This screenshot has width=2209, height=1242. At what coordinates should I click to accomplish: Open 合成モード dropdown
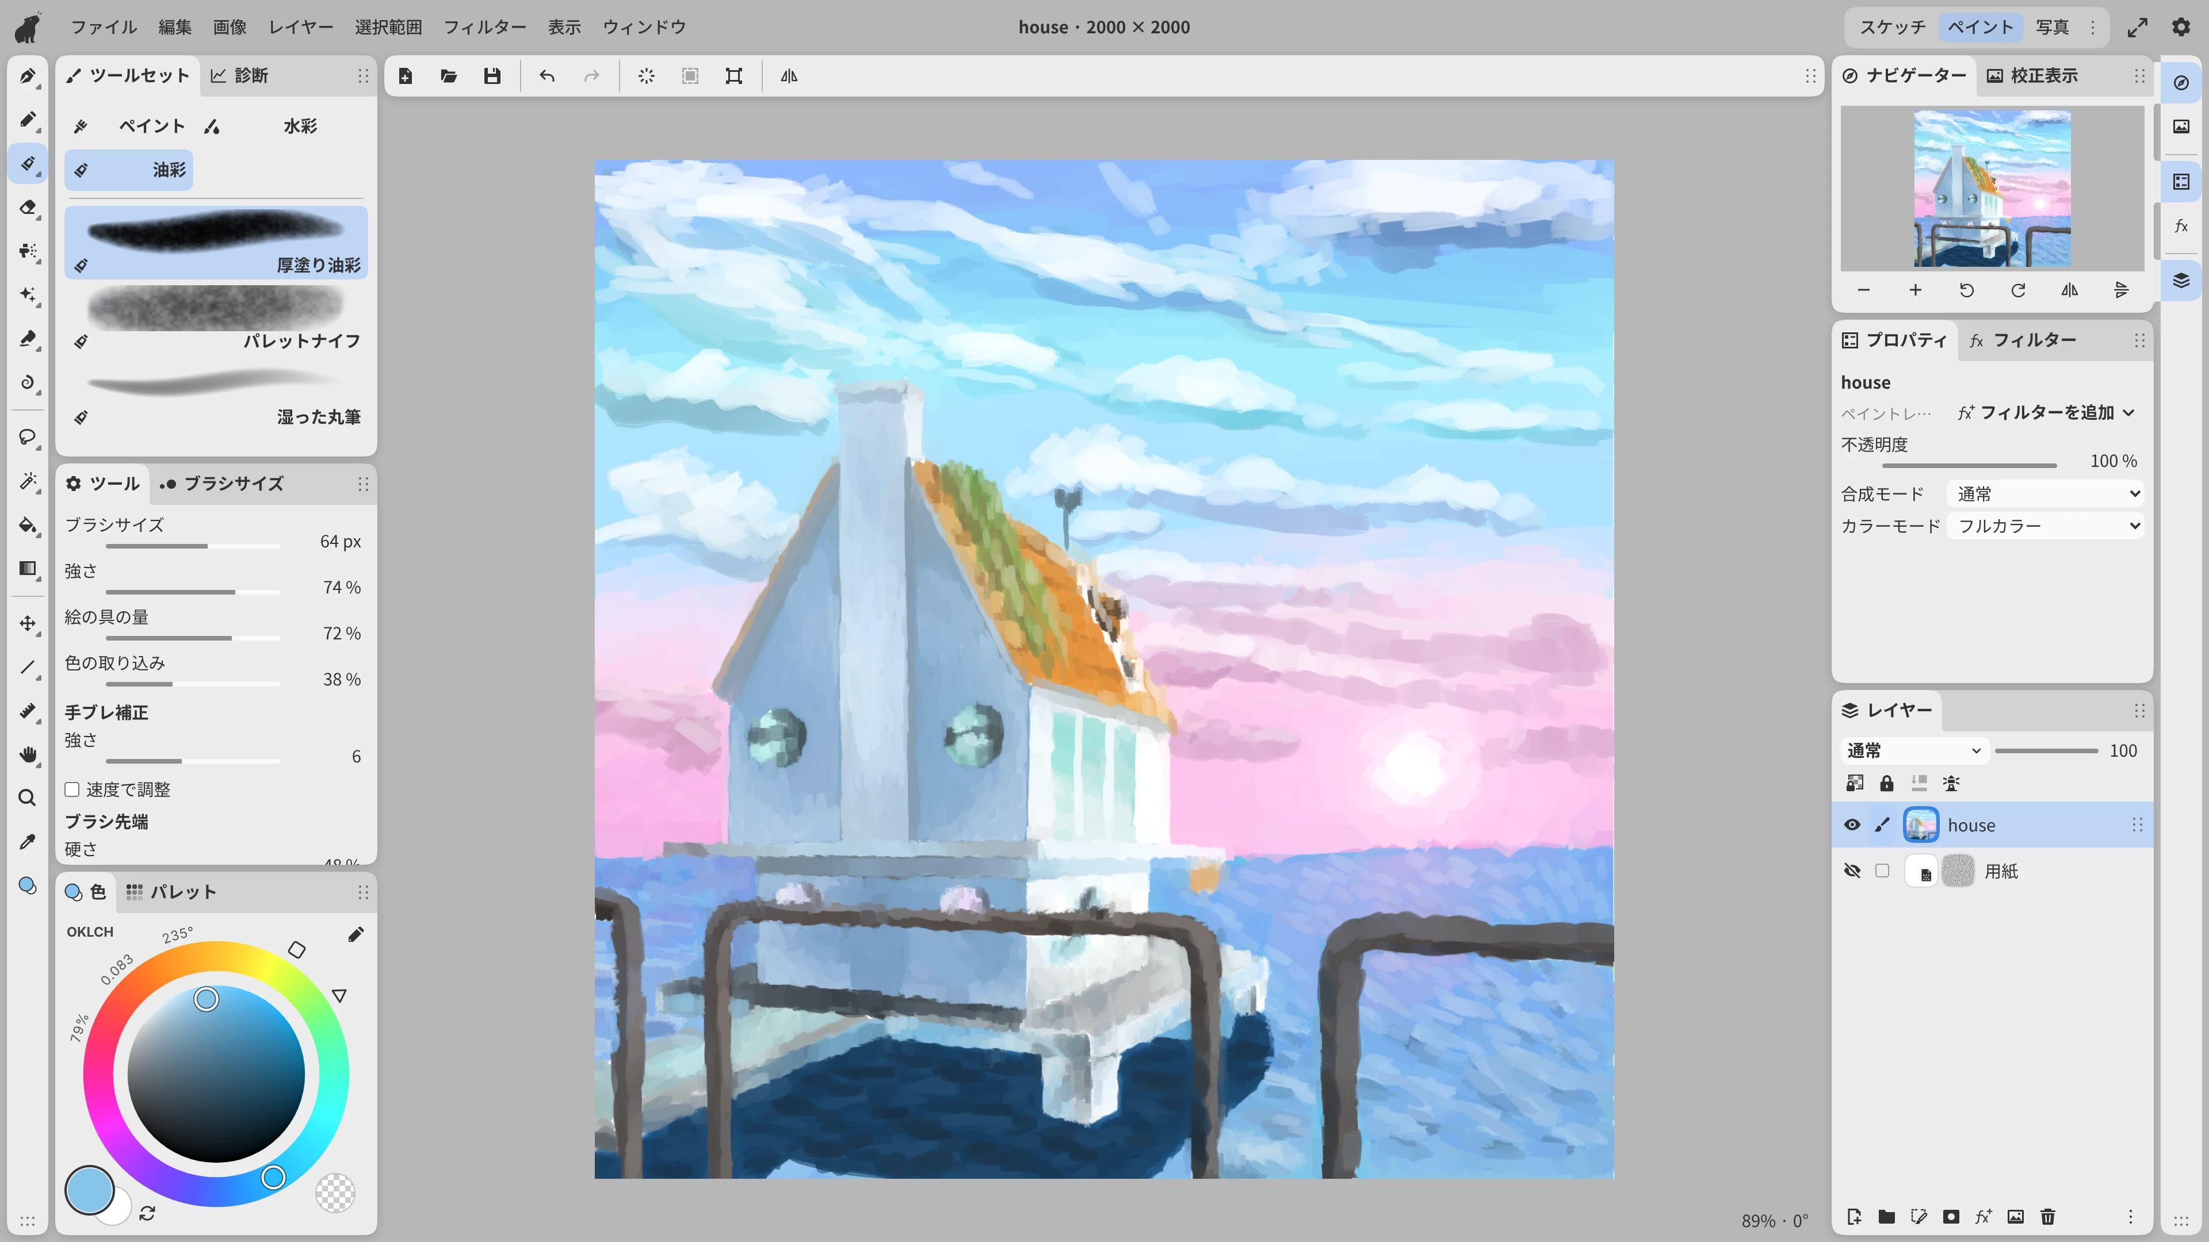tap(2046, 494)
